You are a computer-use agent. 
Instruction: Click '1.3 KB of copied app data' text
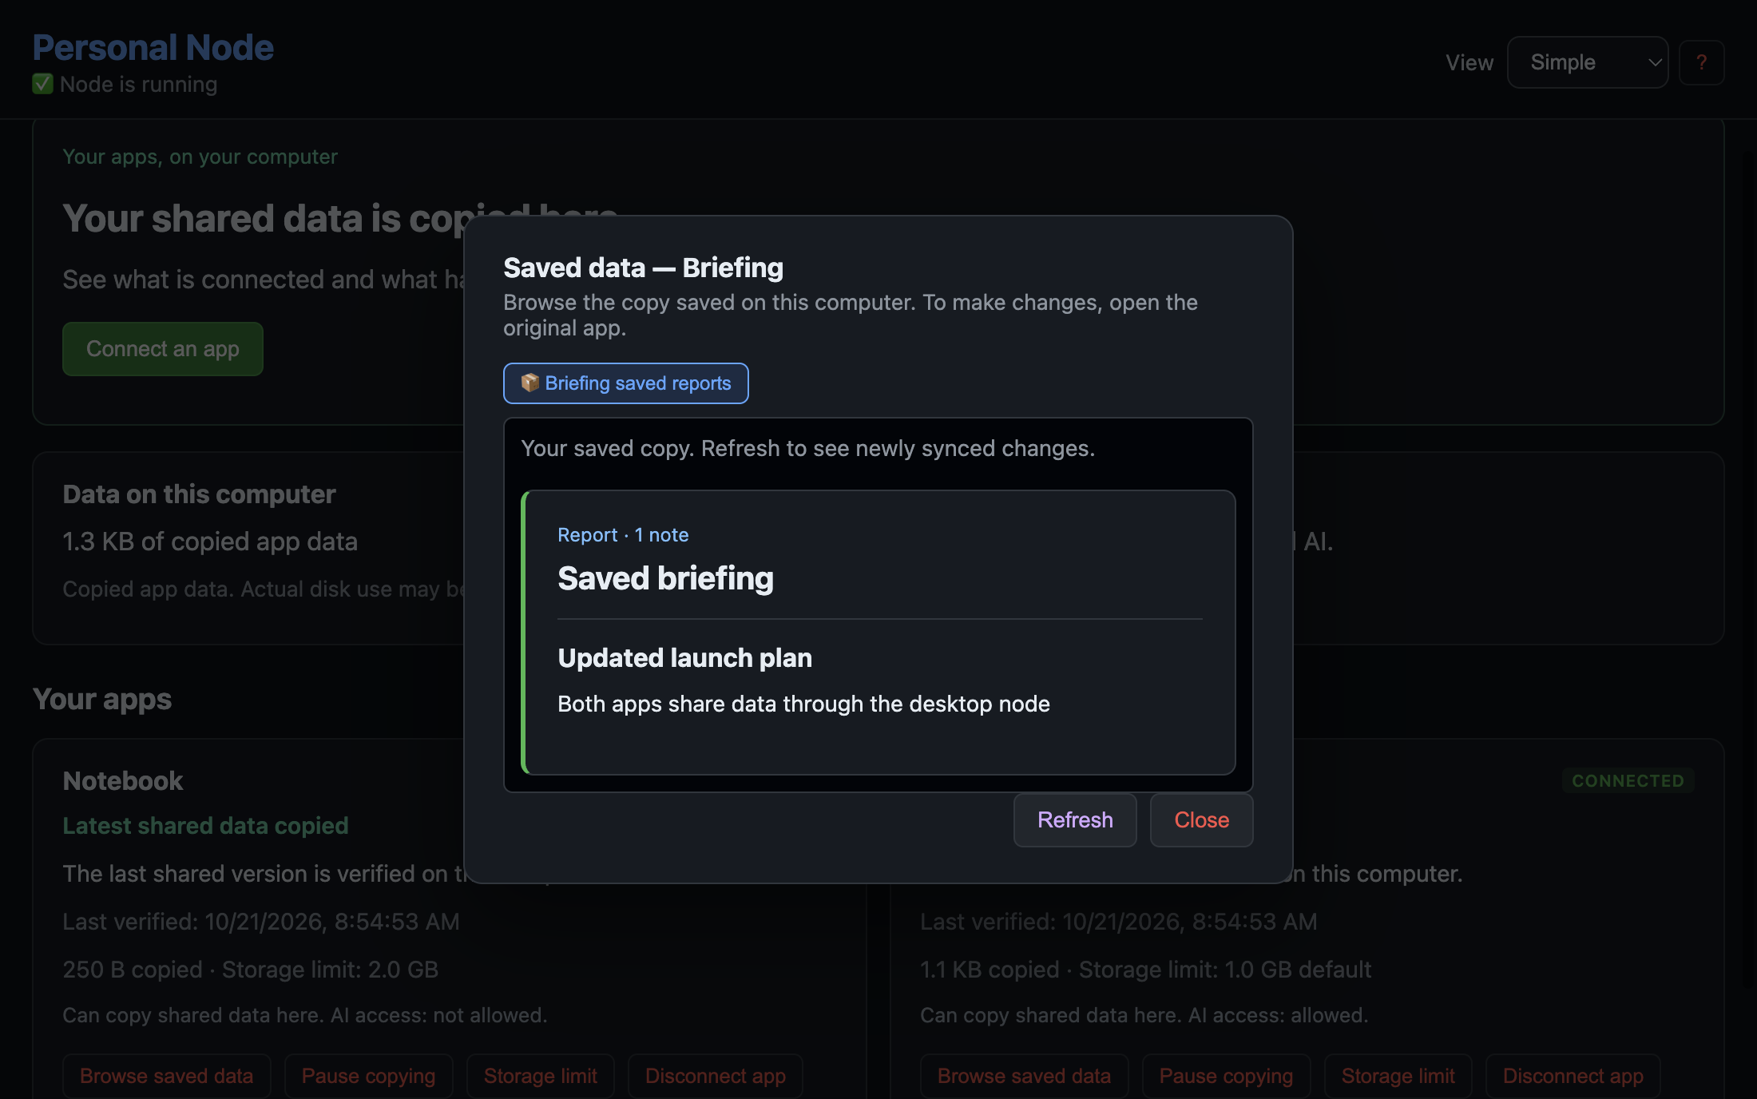210,542
